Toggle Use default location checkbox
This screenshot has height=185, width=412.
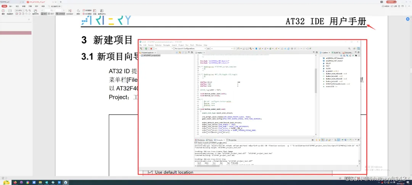click(x=150, y=172)
